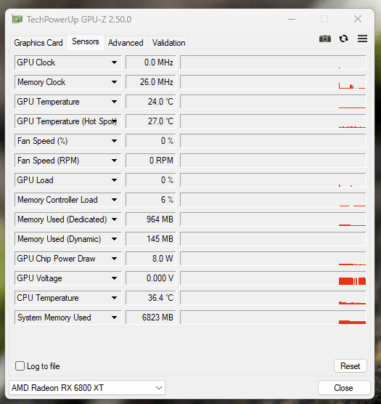This screenshot has width=381, height=404.
Task: Click the GPU Voltage history graph
Action: pyautogui.click(x=273, y=278)
